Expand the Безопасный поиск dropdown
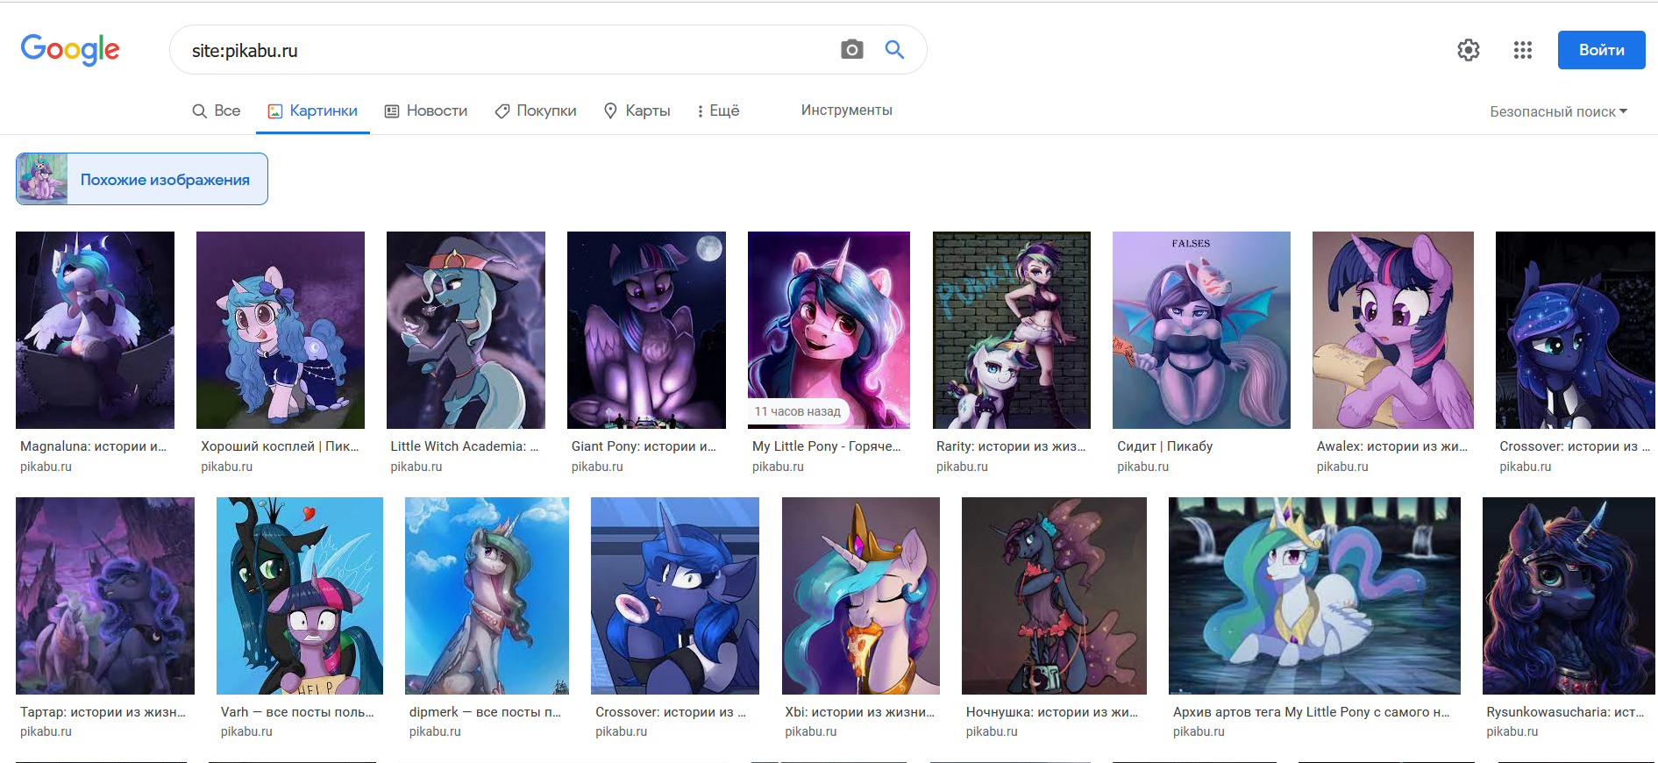The image size is (1658, 763). tap(1558, 111)
